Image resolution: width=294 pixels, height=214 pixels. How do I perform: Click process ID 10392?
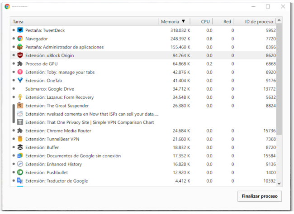pyautogui.click(x=270, y=181)
